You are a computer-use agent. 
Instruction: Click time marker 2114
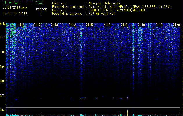click(72, 25)
